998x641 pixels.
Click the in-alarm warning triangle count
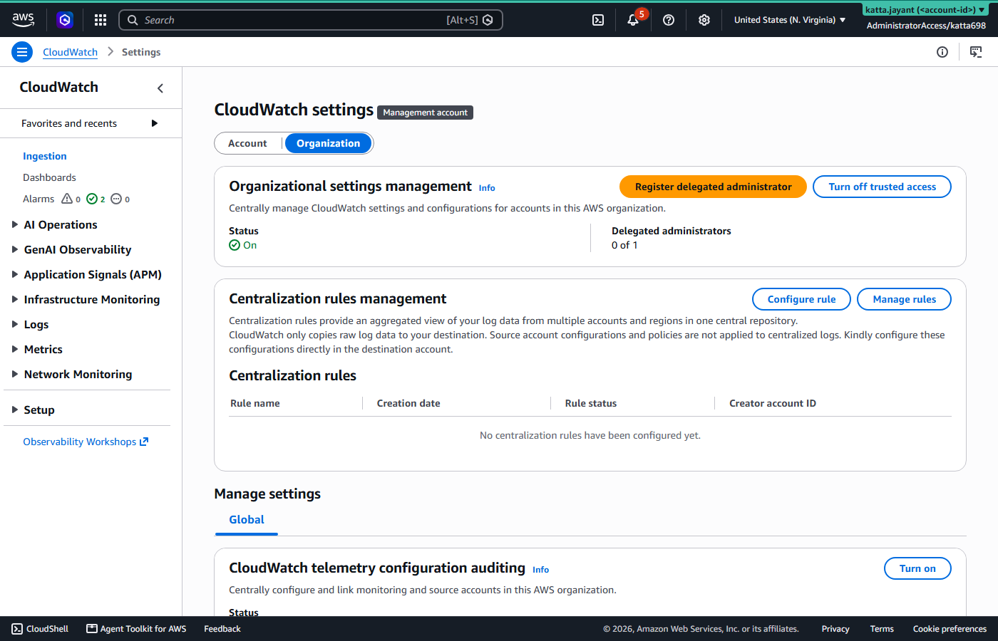[71, 199]
